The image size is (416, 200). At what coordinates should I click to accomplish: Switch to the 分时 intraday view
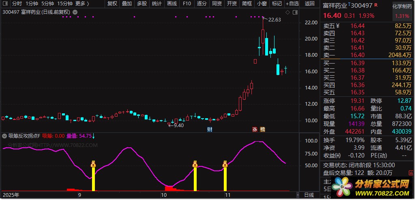pyautogui.click(x=17, y=4)
